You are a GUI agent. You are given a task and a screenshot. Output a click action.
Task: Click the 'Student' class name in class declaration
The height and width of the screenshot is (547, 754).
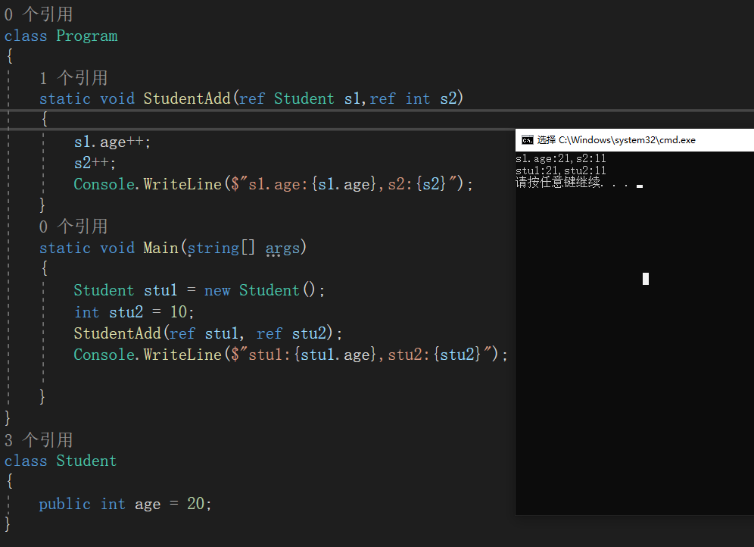click(x=86, y=461)
